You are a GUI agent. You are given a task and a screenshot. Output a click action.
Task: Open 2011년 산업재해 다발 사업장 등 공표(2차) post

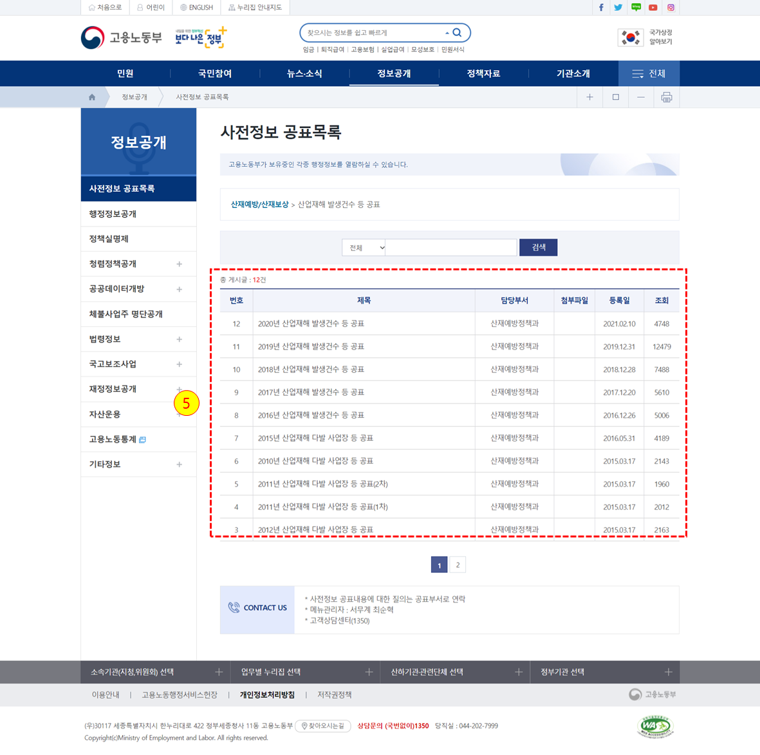click(x=323, y=484)
